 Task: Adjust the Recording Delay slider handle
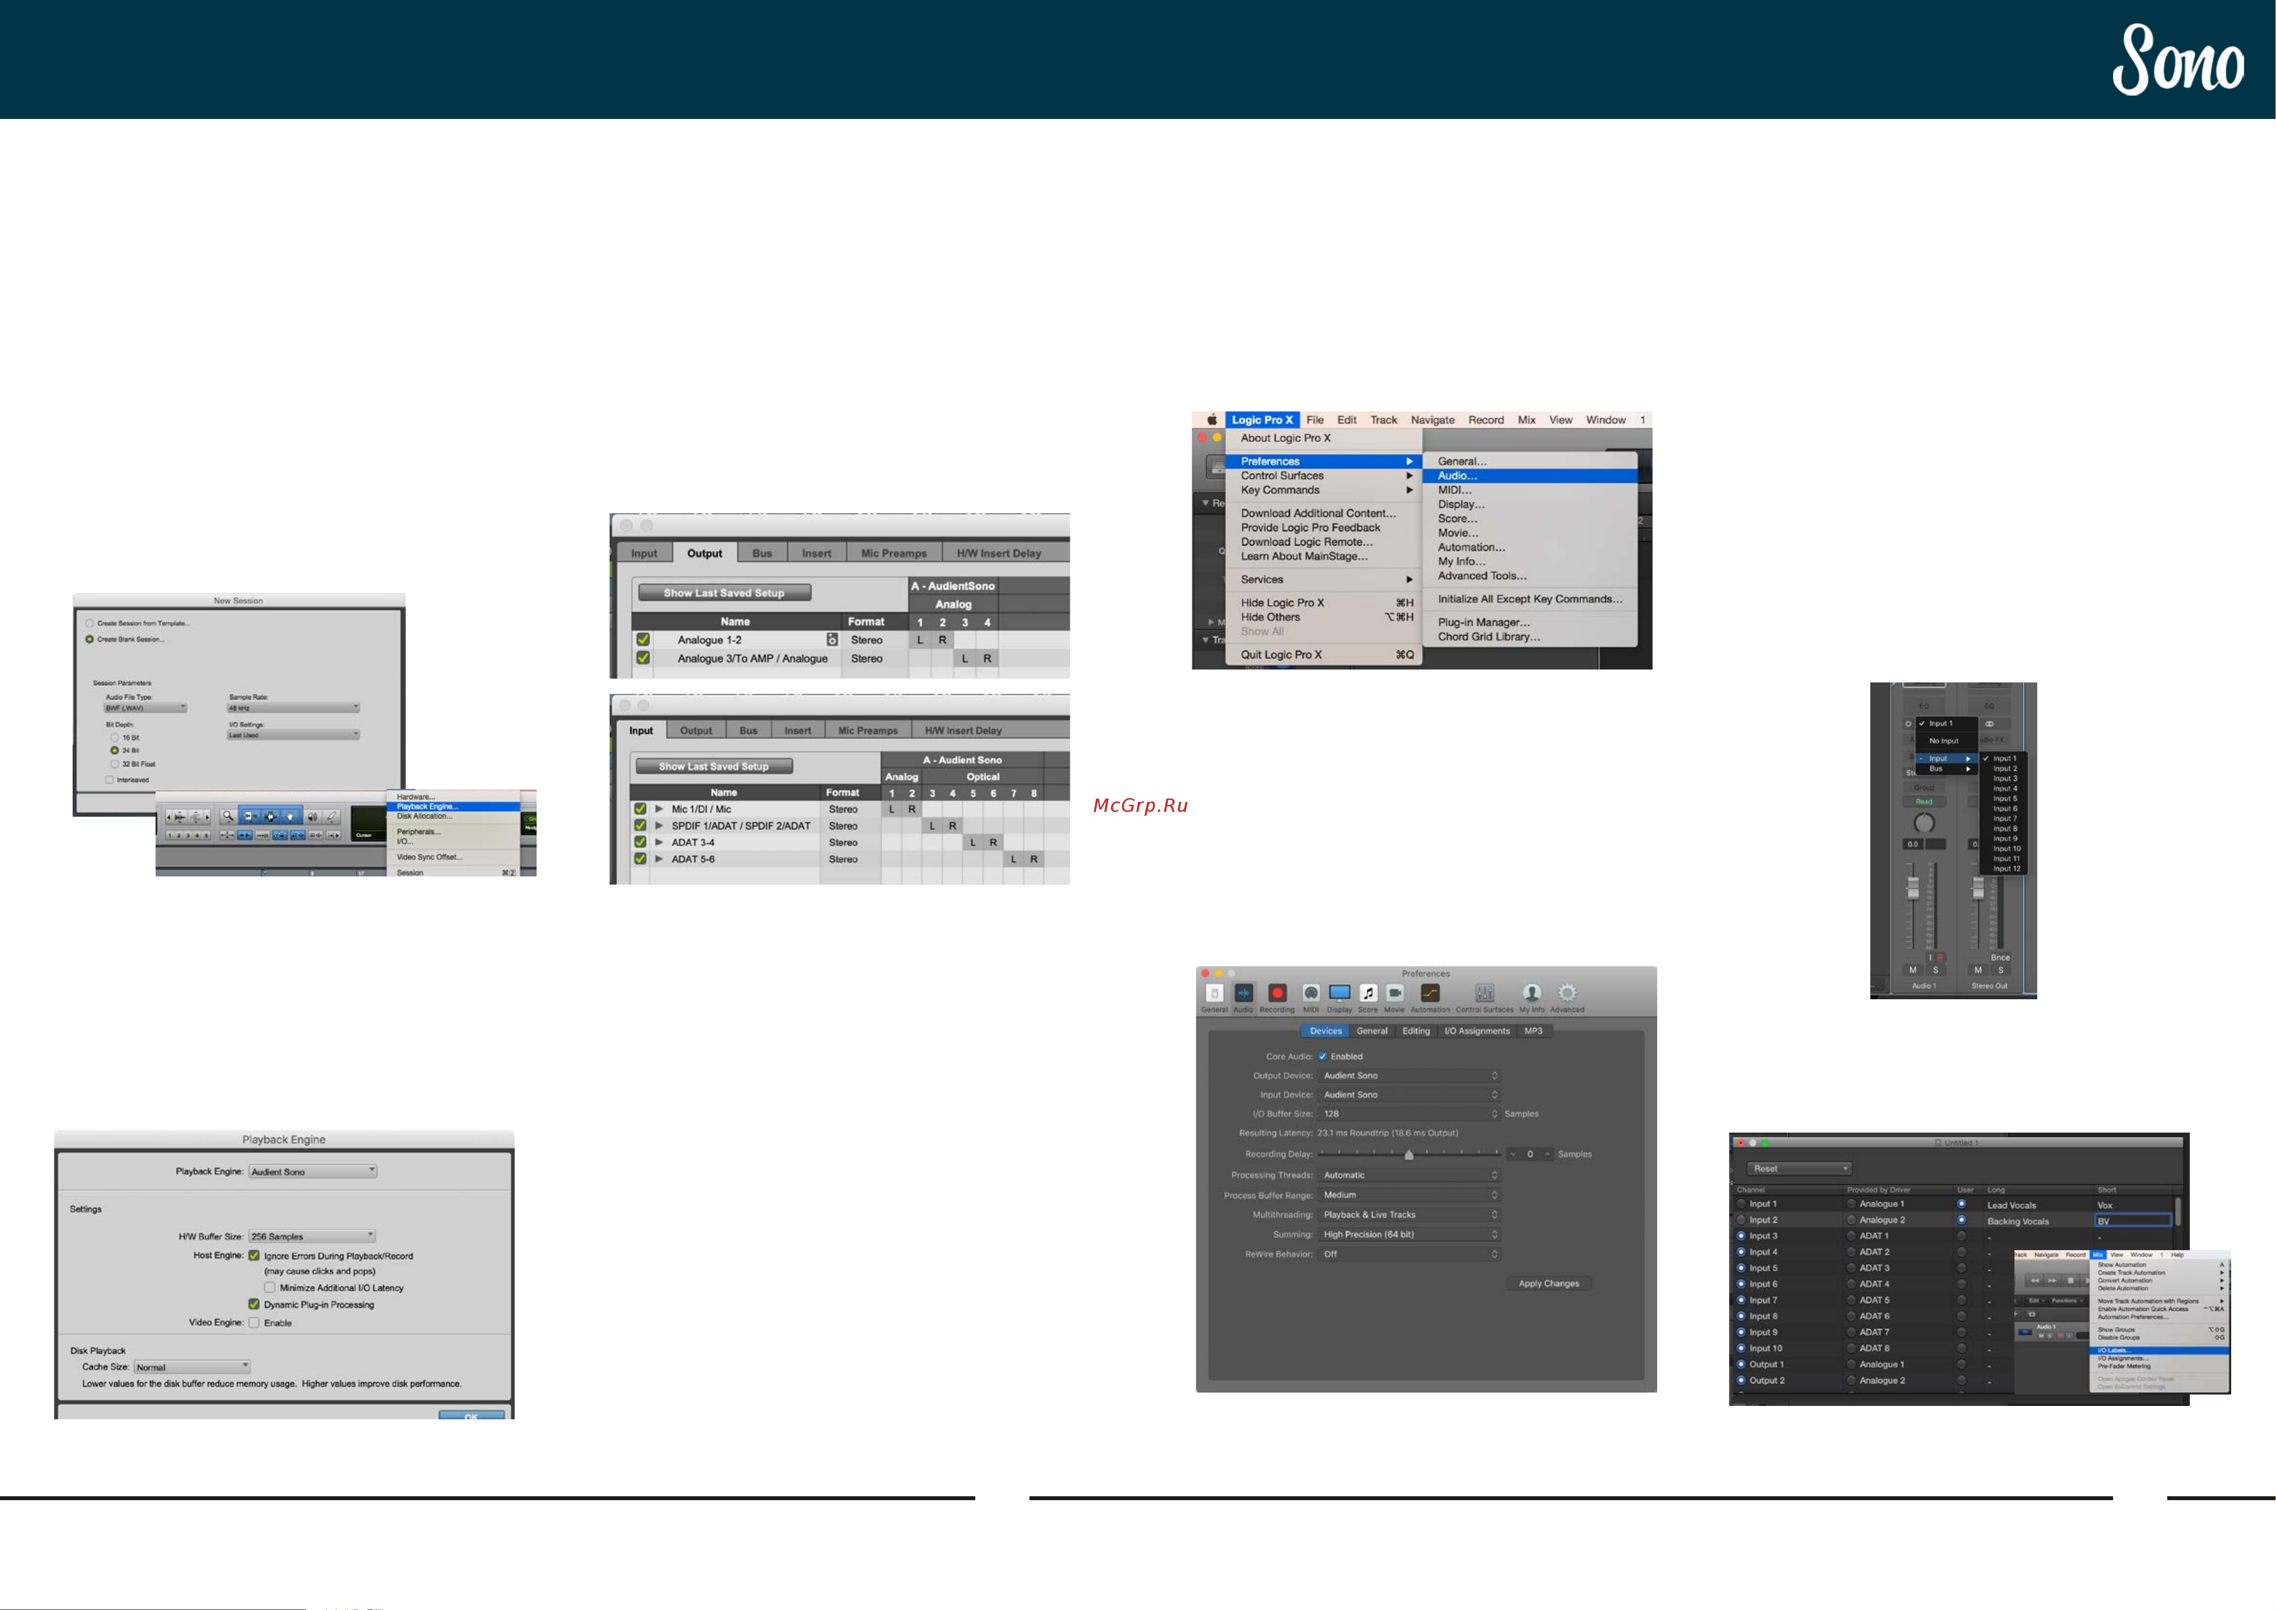pos(1409,1155)
